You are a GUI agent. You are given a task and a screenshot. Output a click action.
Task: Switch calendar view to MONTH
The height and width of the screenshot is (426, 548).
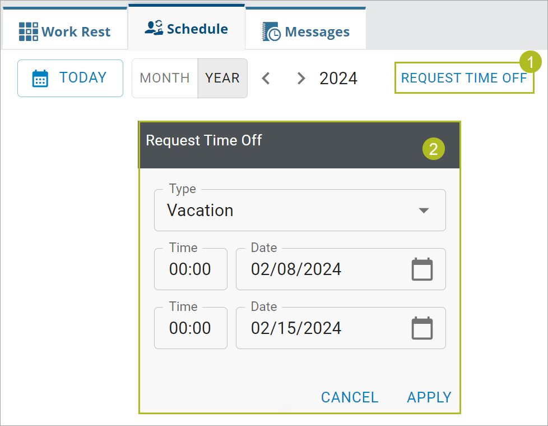tap(165, 78)
